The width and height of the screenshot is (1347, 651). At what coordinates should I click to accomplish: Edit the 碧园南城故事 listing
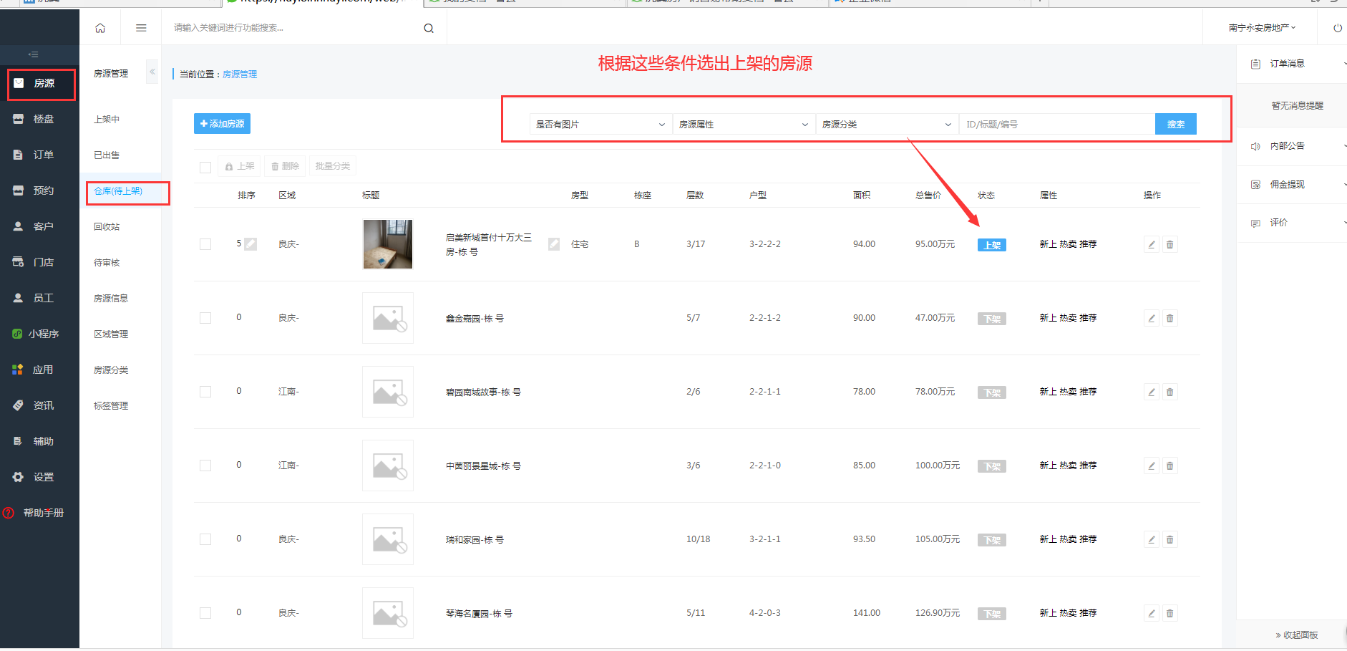(x=1152, y=392)
